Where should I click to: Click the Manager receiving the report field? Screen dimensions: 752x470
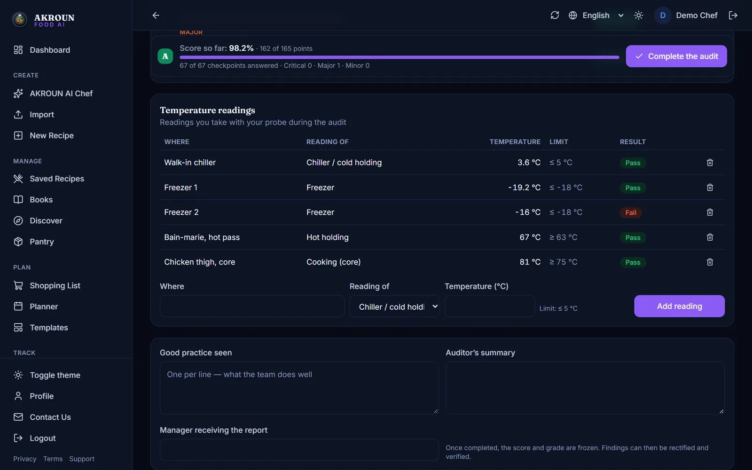click(299, 450)
